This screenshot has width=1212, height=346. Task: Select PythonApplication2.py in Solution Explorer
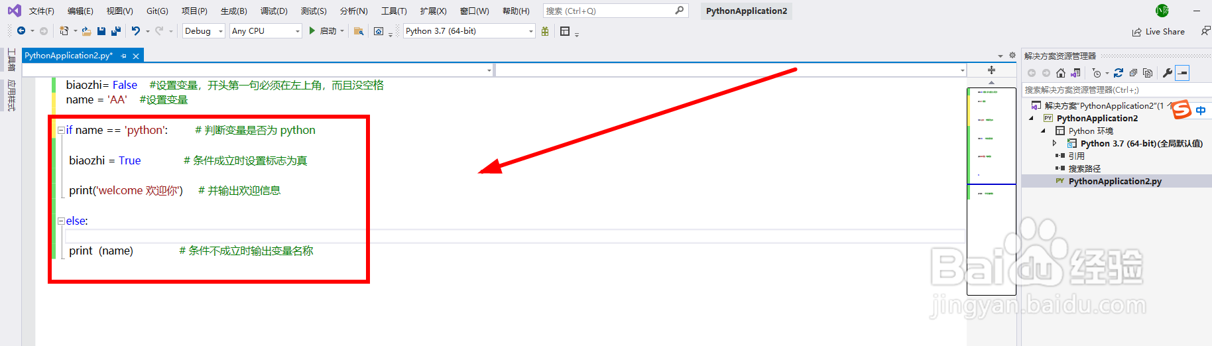pyautogui.click(x=1115, y=181)
